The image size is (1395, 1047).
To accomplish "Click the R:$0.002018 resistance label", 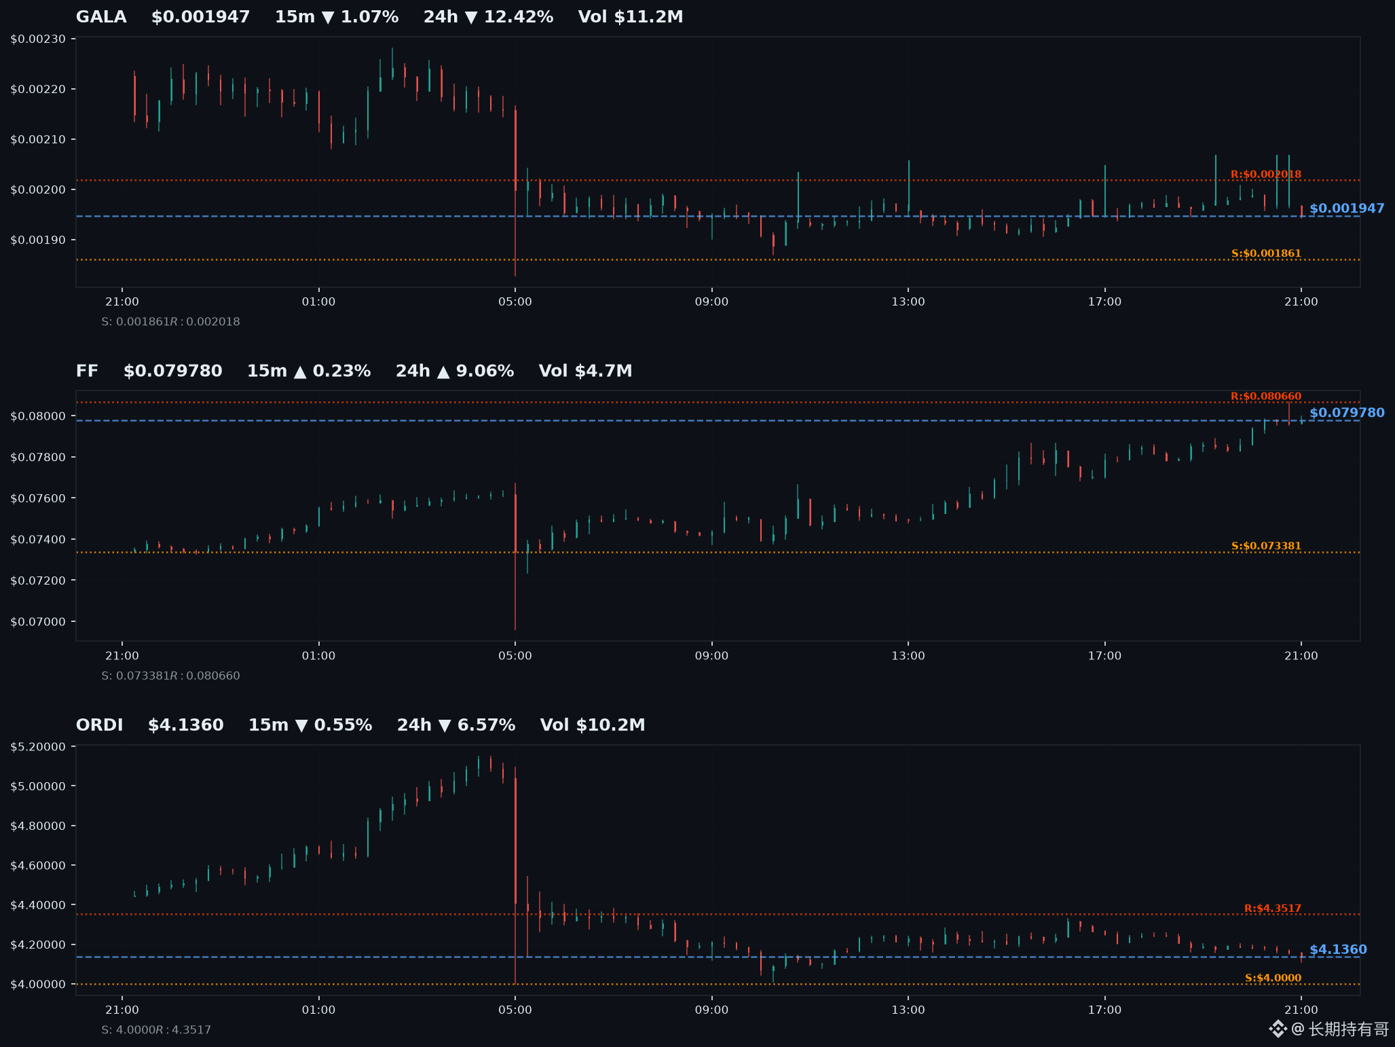I will (x=1266, y=174).
